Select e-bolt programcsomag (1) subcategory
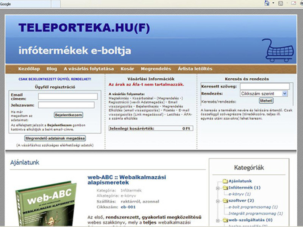The height and width of the screenshot is (227, 303). click(253, 207)
